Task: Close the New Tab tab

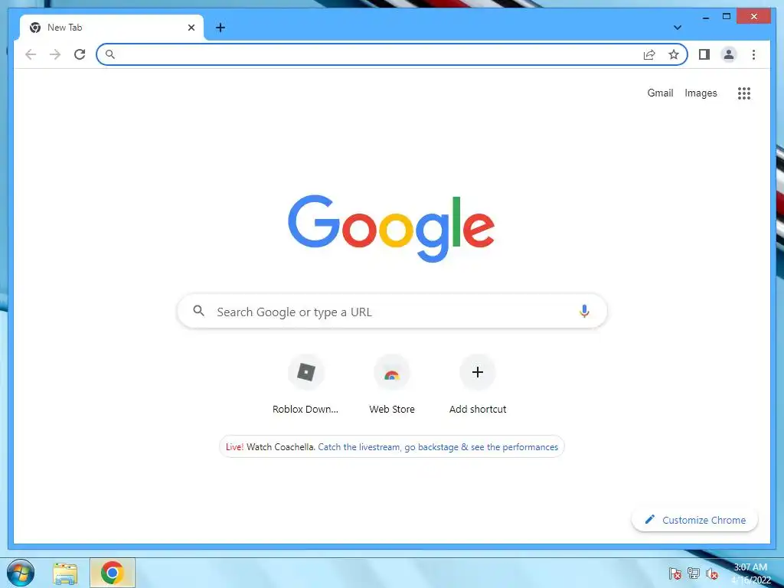Action: coord(191,28)
